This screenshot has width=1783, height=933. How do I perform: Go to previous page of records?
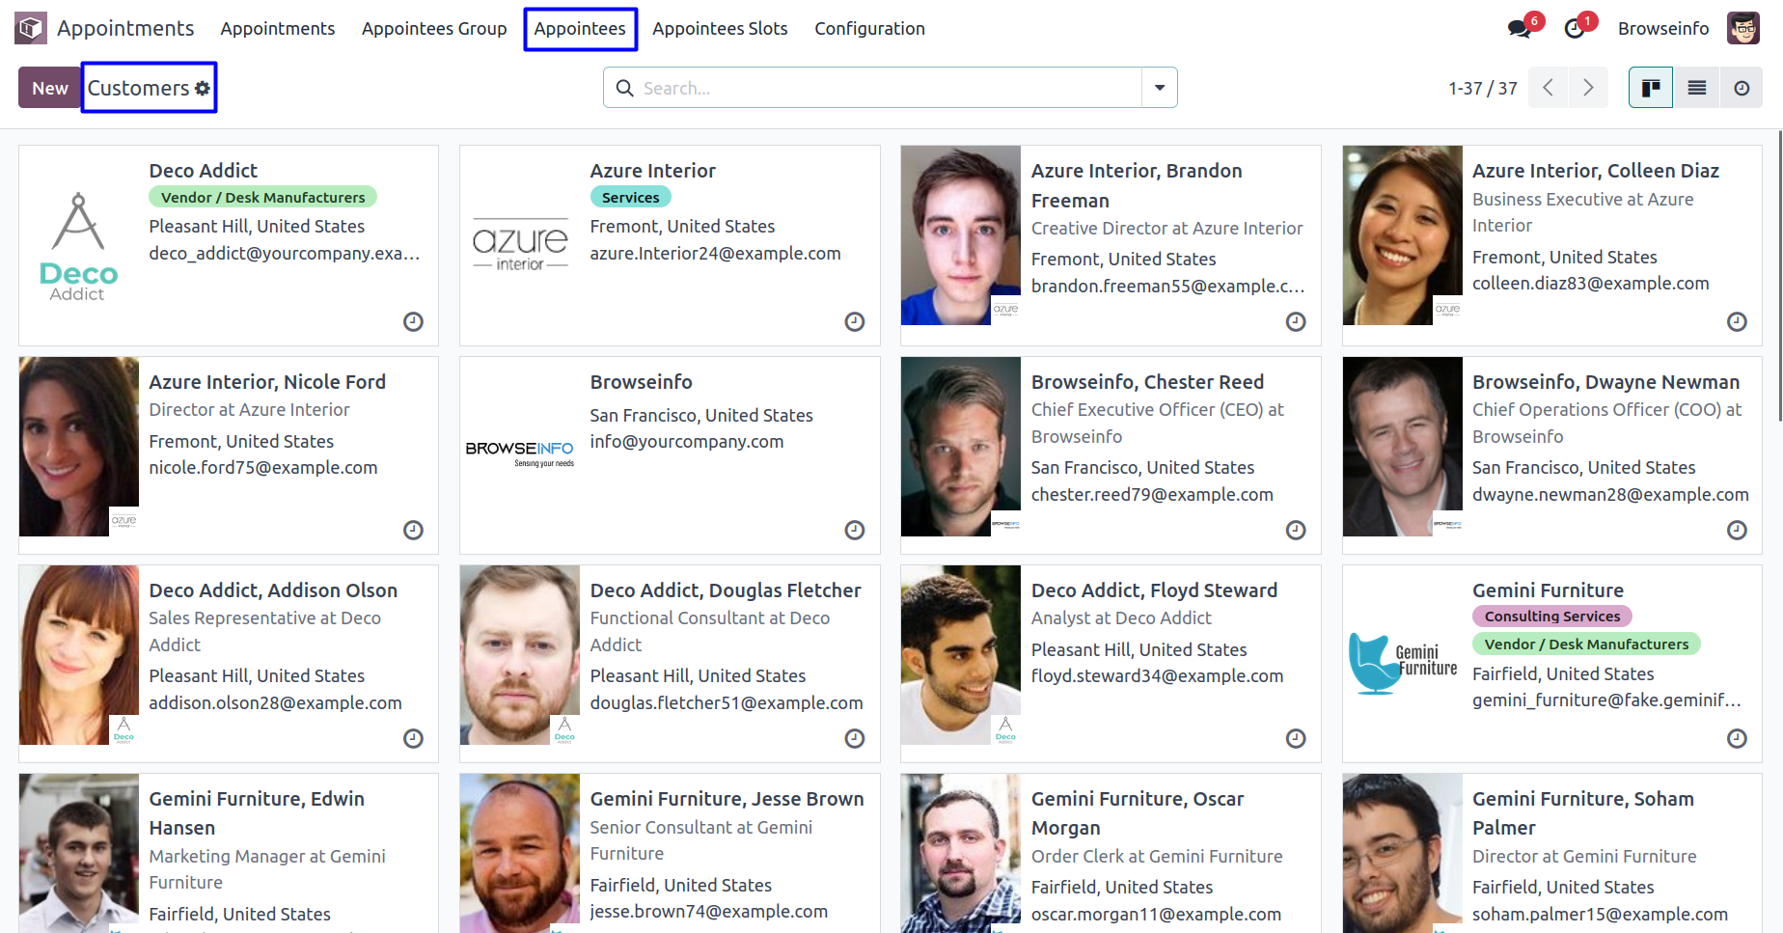tap(1548, 88)
